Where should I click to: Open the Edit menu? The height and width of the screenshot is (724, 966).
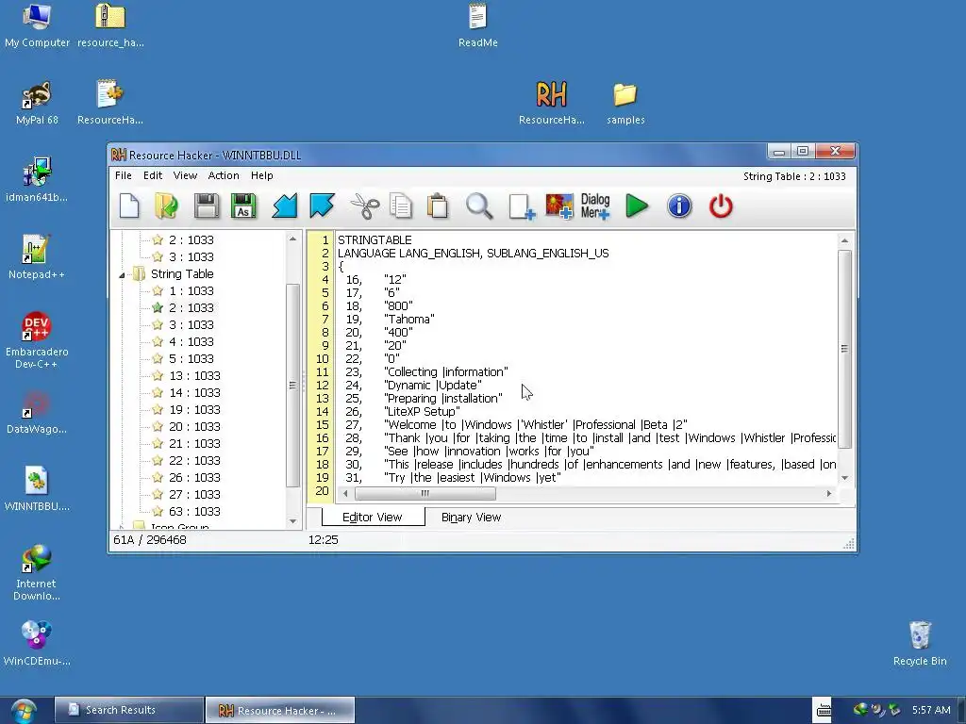point(153,175)
